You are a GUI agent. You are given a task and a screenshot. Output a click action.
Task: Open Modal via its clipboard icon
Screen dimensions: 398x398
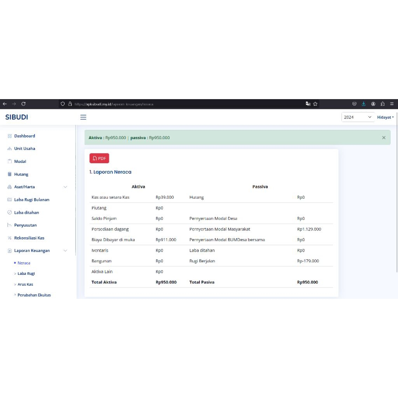(x=9, y=161)
